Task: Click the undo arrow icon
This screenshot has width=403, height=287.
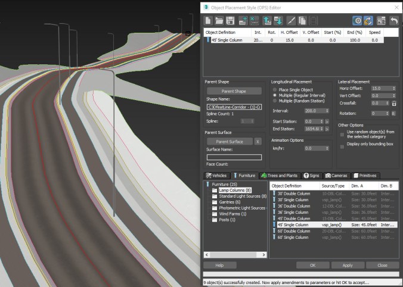Action: tap(393, 21)
